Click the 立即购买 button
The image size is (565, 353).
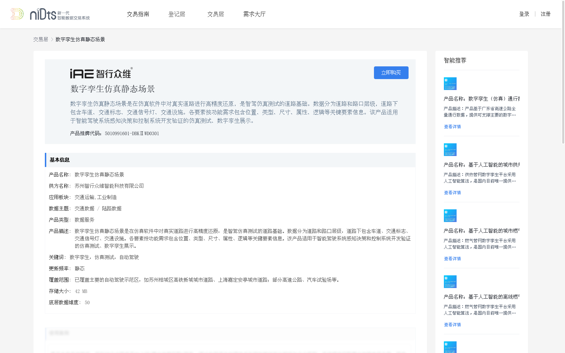[391, 73]
